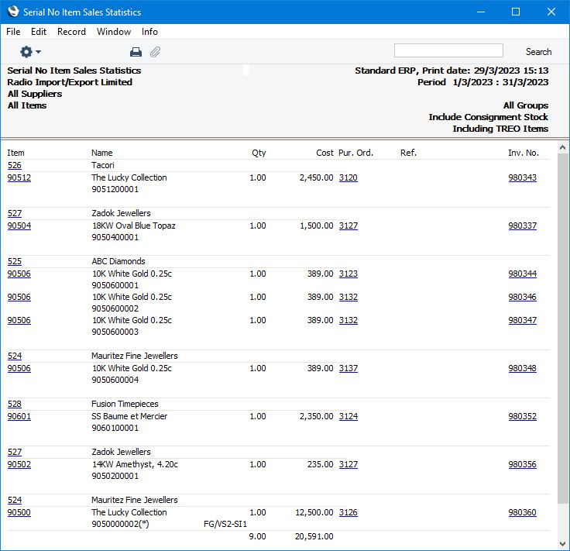
Task: Click inside the search input field
Action: pos(448,50)
